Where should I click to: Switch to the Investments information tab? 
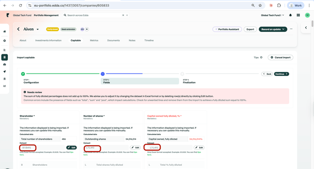coord(48,40)
